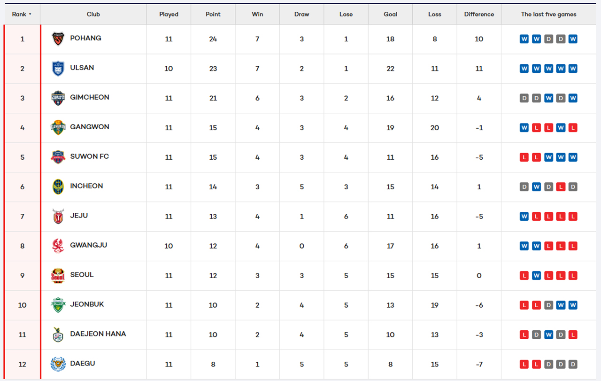Click the Pohang club crest icon
This screenshot has height=381, width=601.
(58, 39)
